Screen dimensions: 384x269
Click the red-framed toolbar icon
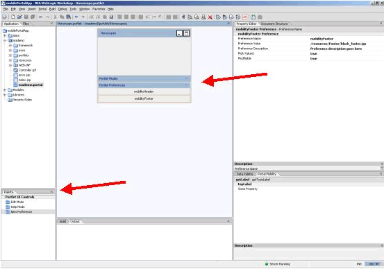(x=245, y=17)
